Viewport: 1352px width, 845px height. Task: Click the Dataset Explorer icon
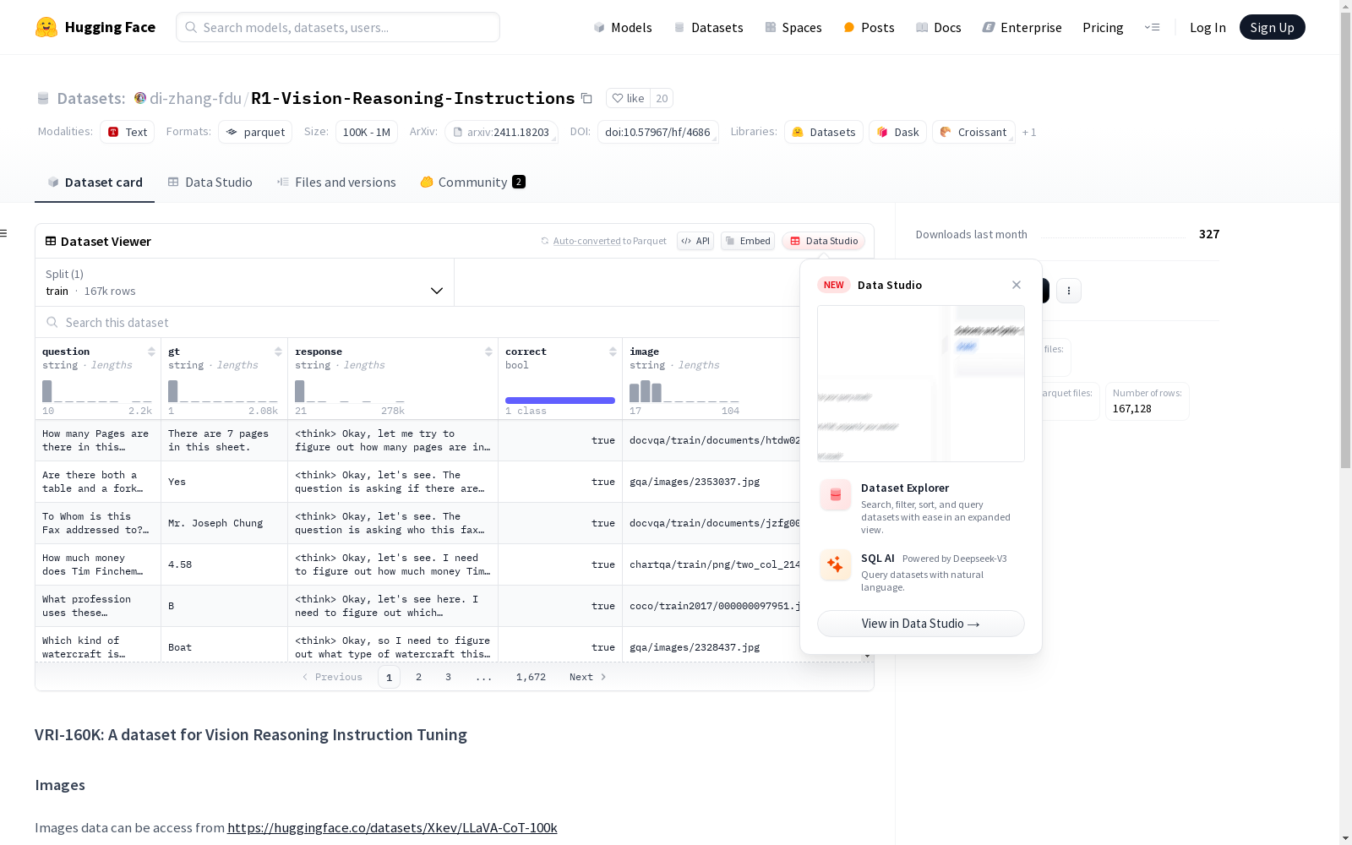836,495
